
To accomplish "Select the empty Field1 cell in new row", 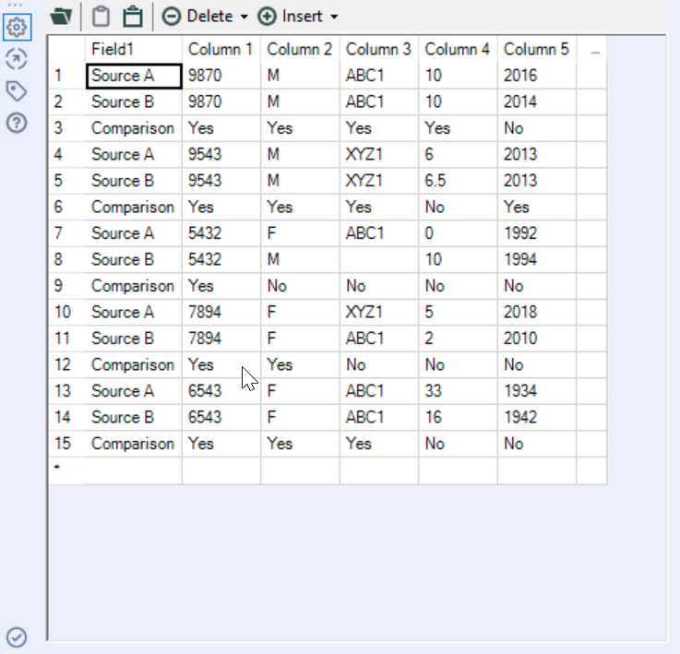I will [134, 470].
